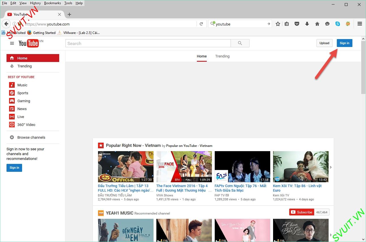Click the magnifier button beside YouTube's search box
The image size is (366, 242).
coord(240,43)
